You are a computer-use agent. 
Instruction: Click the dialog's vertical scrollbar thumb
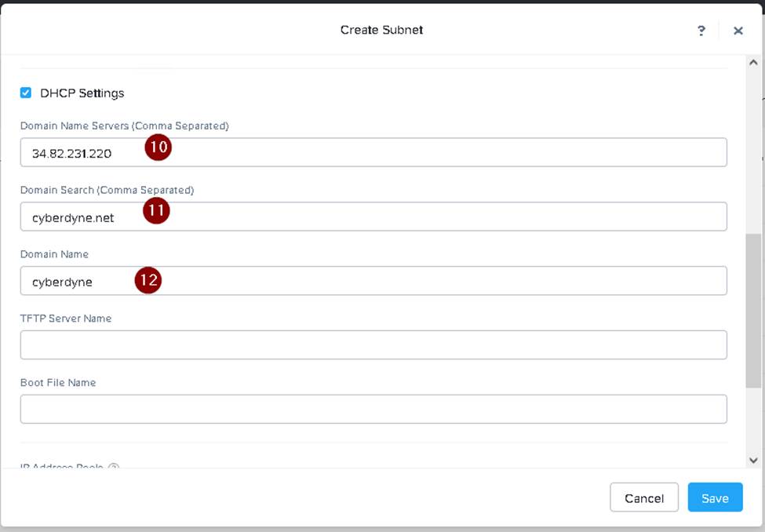(x=752, y=310)
